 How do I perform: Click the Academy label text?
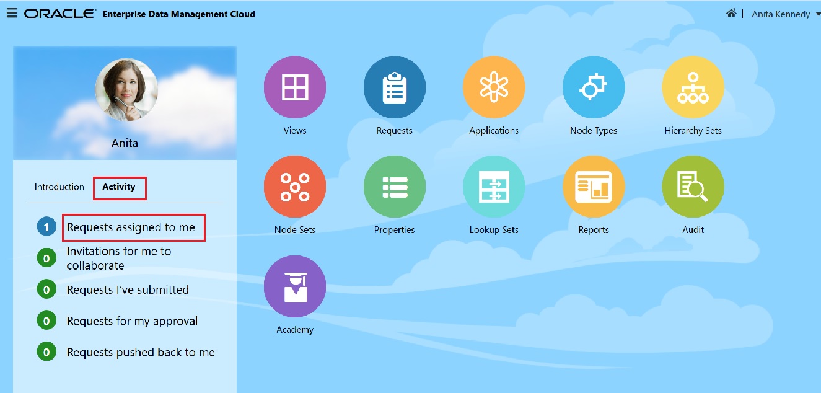tap(295, 330)
